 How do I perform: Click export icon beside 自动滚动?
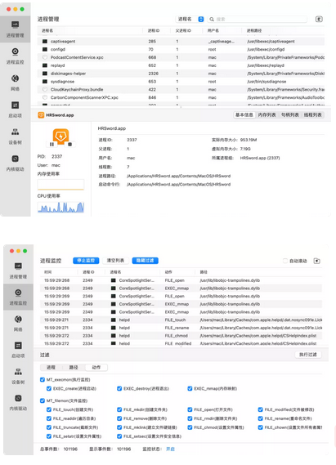pos(316,261)
